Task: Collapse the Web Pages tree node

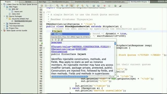Action: 4,7
